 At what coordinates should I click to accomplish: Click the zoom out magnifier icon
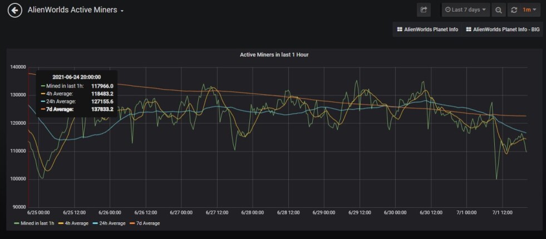498,10
